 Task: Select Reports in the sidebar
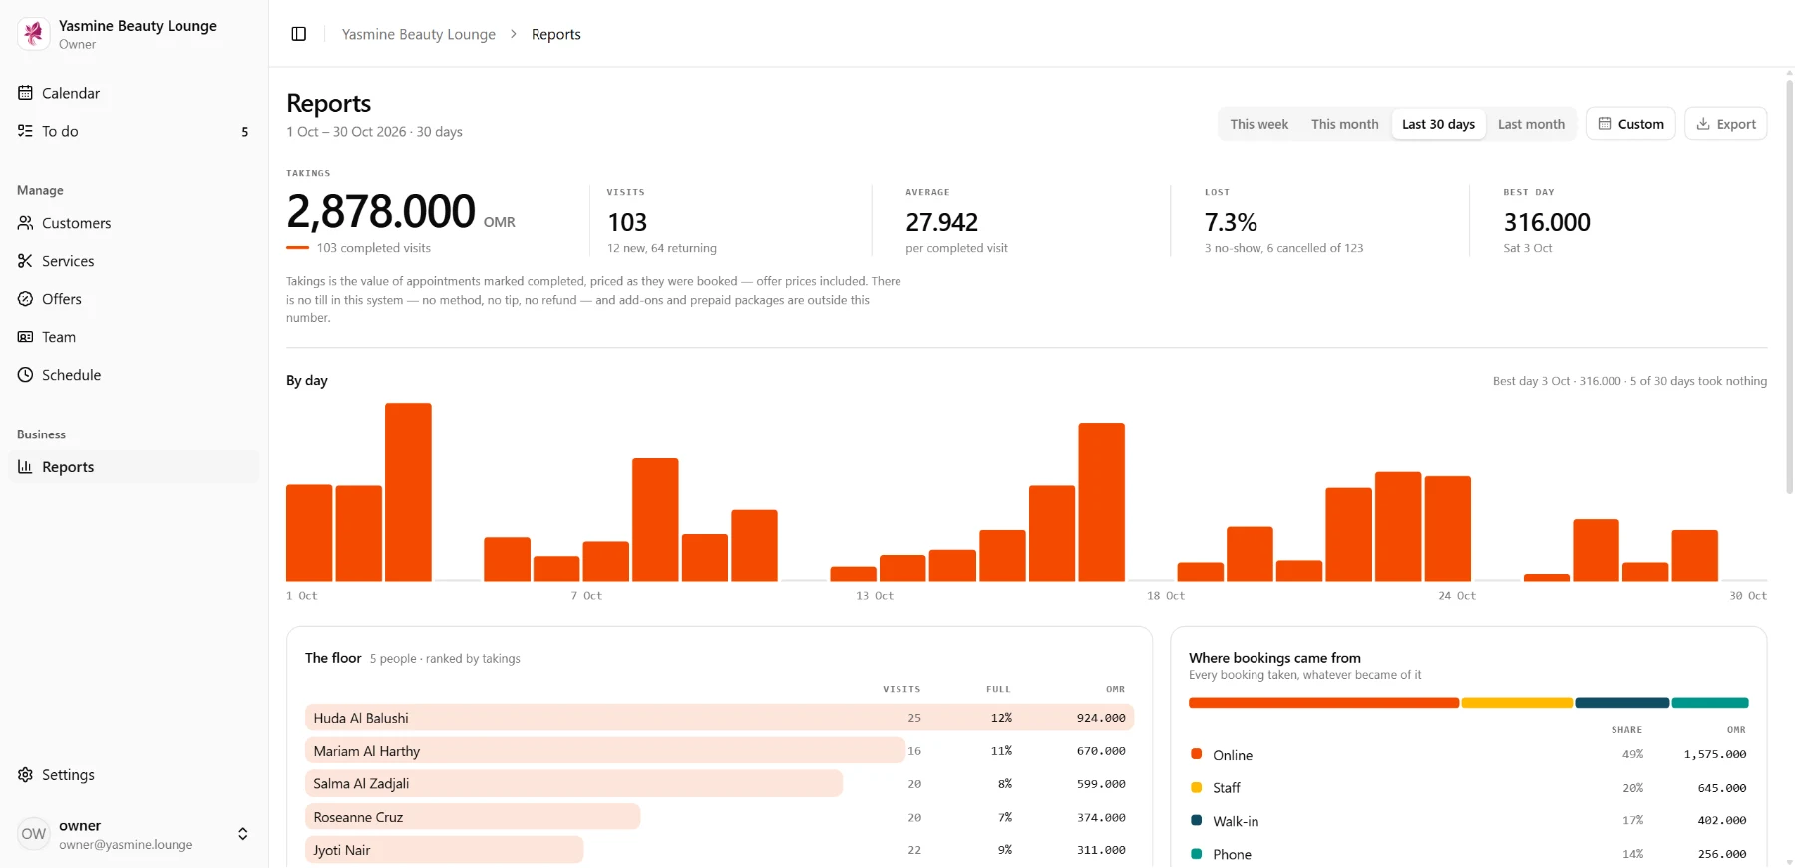(134, 467)
